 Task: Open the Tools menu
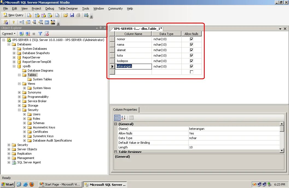[85, 8]
